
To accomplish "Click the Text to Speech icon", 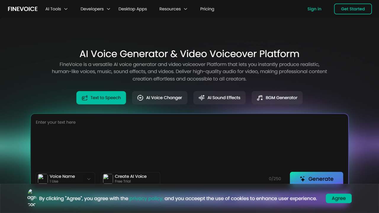I will click(x=85, y=98).
